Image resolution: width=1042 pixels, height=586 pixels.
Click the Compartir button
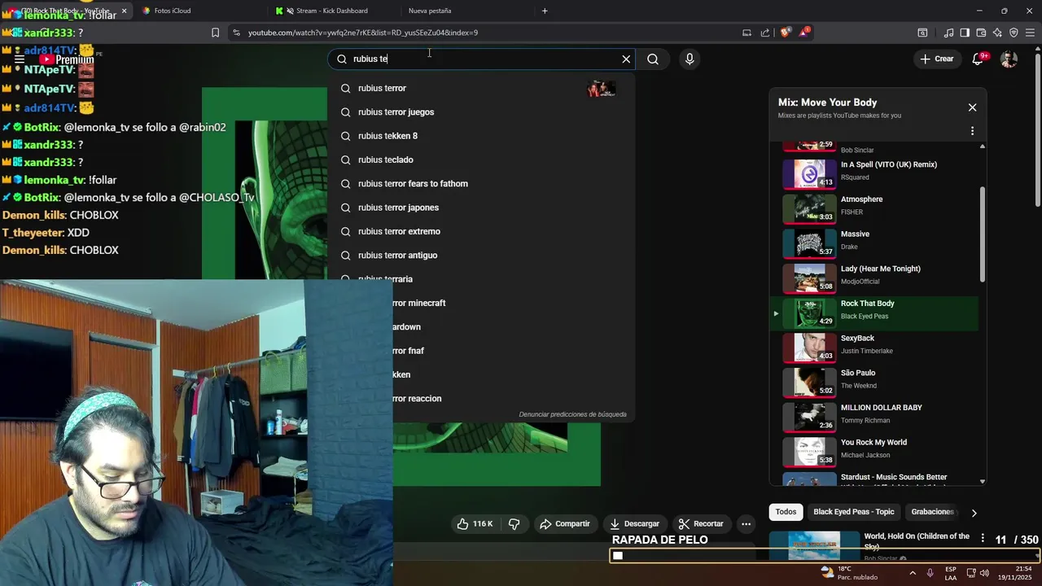(564, 524)
